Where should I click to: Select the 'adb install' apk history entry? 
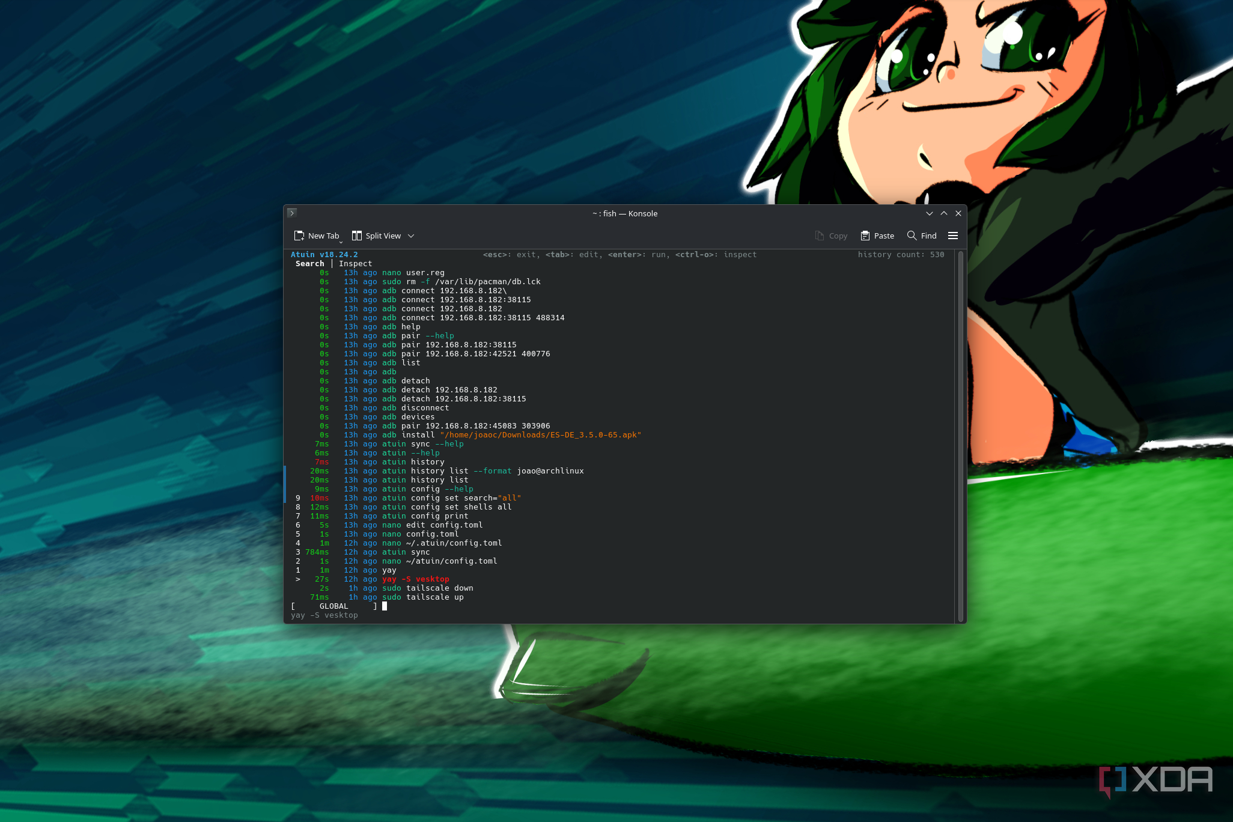[x=511, y=435]
